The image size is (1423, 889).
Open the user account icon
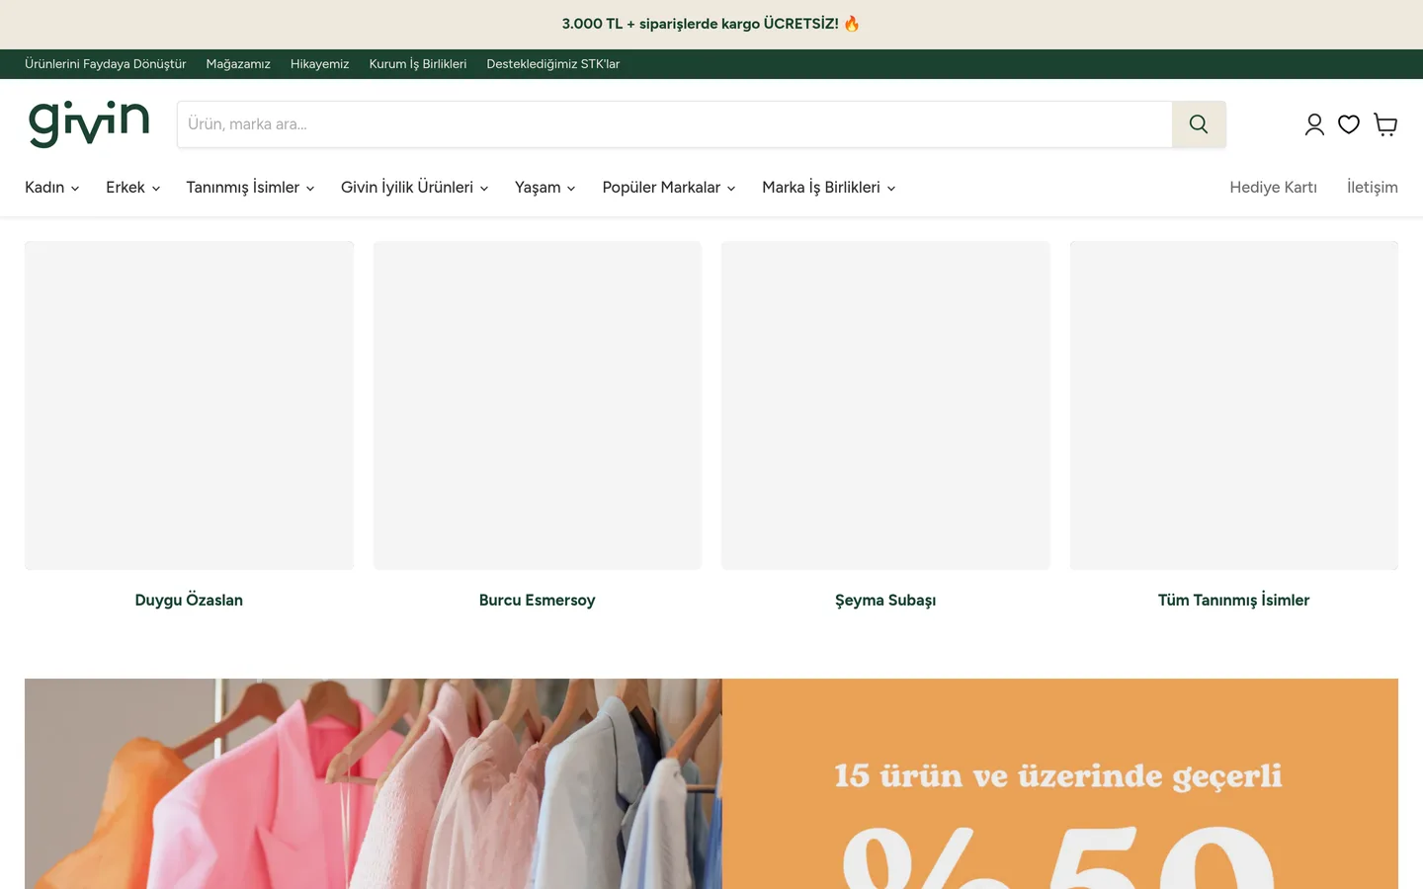coord(1314,124)
